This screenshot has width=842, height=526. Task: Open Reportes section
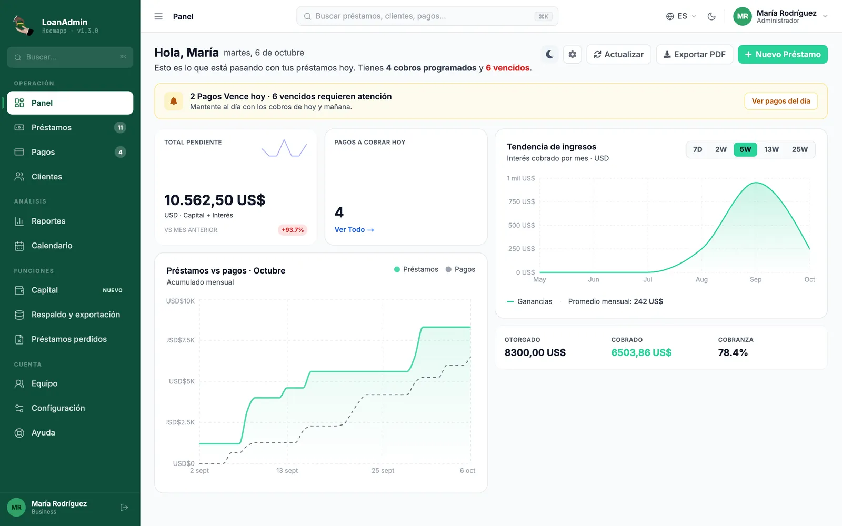point(70,221)
